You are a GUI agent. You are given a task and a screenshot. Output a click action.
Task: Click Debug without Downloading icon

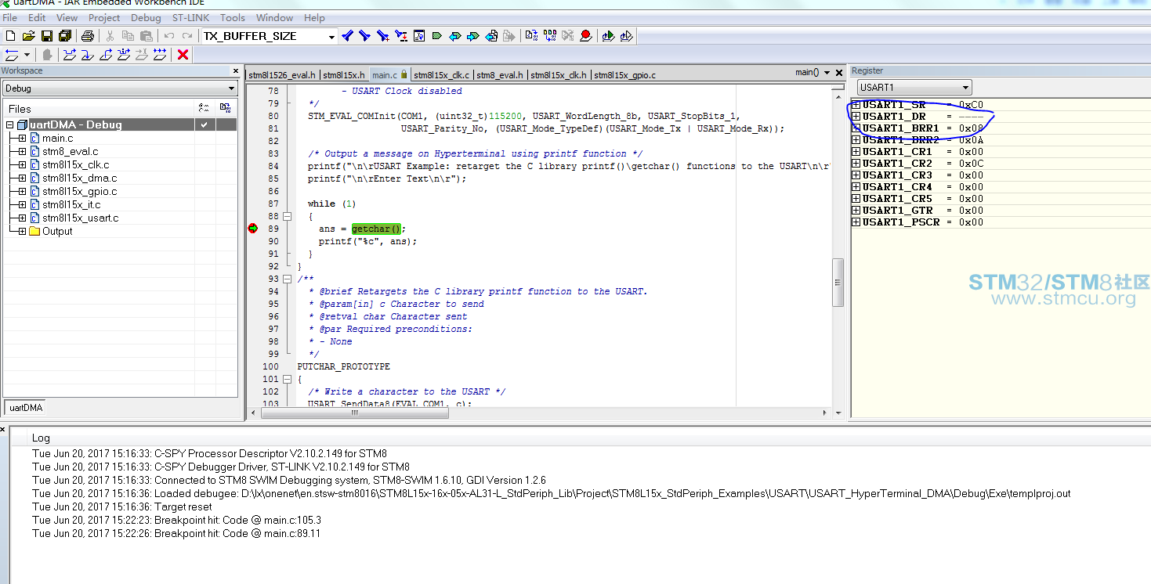tap(626, 36)
